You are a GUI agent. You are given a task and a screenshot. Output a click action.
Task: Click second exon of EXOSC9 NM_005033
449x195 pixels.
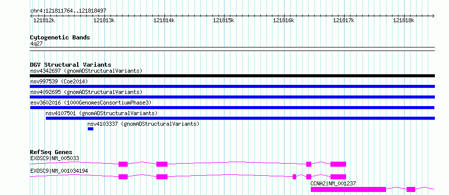tap(162, 164)
